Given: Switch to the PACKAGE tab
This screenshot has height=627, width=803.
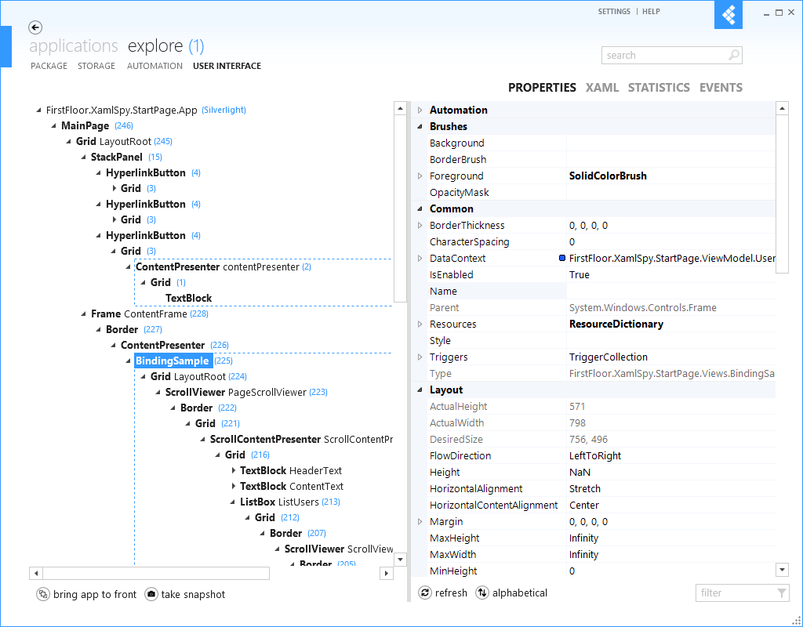Looking at the screenshot, I should (x=49, y=66).
